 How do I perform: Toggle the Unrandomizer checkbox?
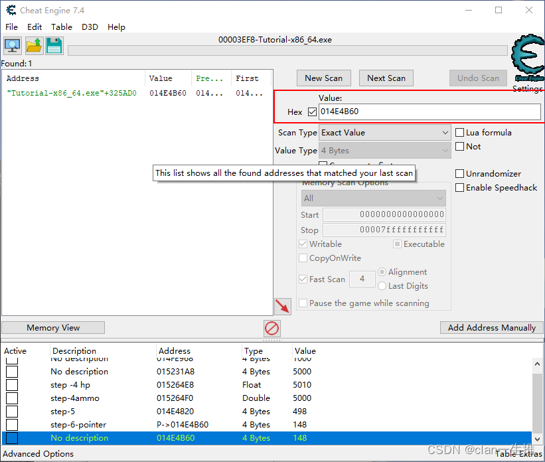point(459,173)
